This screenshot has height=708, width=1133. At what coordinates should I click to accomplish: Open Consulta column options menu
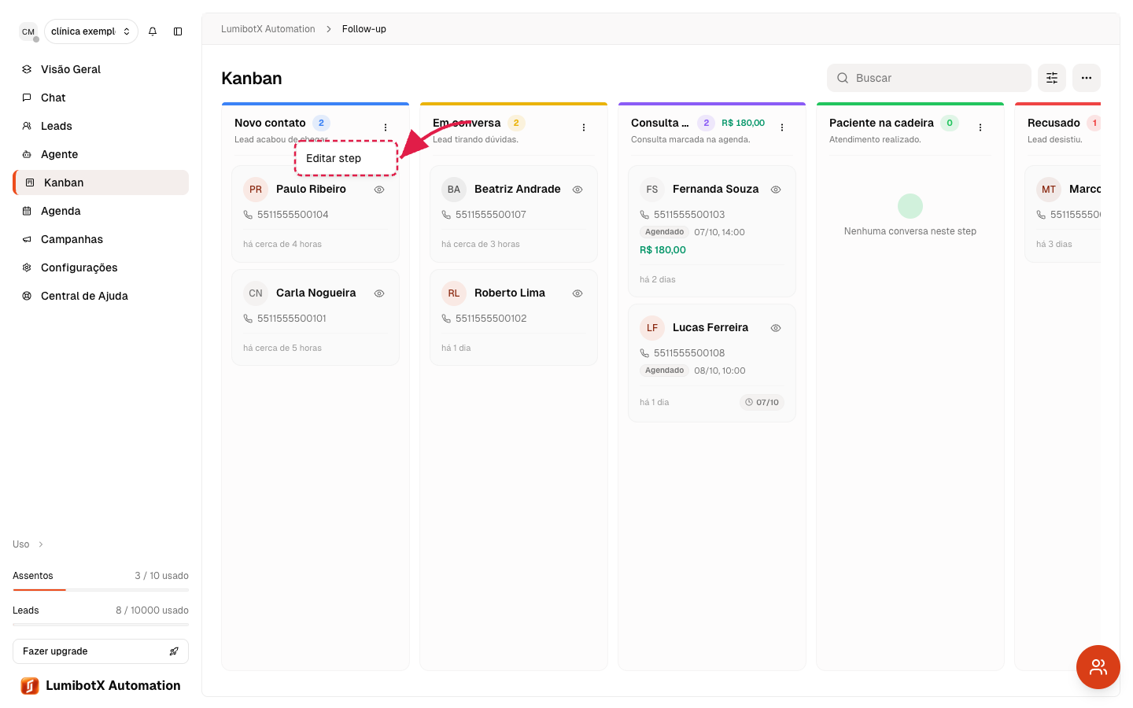pyautogui.click(x=782, y=127)
